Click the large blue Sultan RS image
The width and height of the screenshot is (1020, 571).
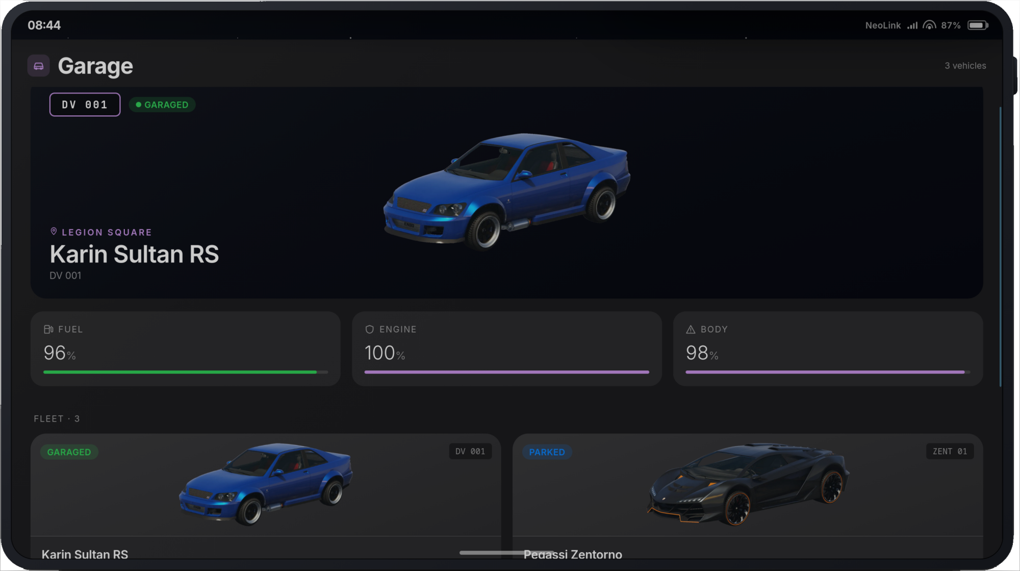point(507,191)
